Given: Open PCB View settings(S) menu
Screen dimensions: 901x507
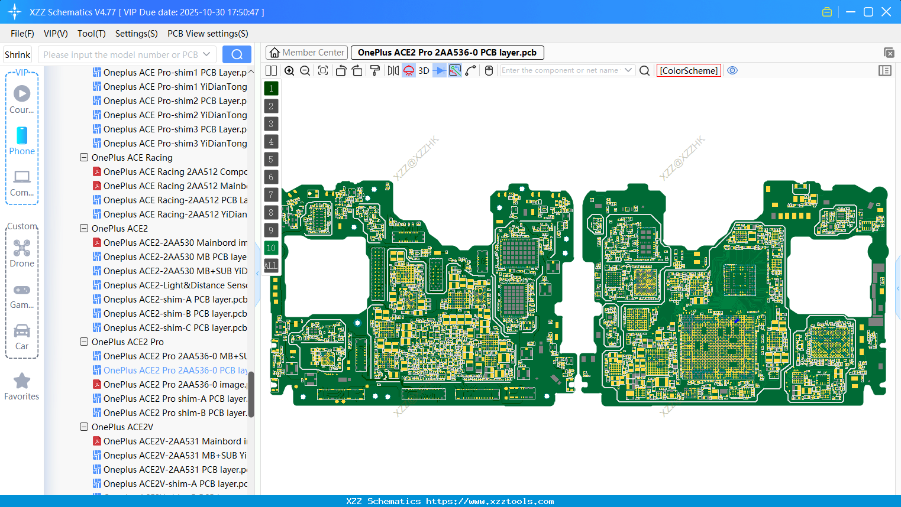Looking at the screenshot, I should tap(208, 34).
